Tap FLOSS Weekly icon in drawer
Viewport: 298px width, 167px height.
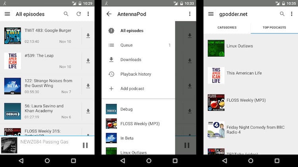coord(111,123)
